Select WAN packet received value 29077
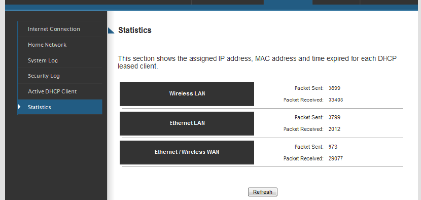421x200 pixels. pos(336,158)
